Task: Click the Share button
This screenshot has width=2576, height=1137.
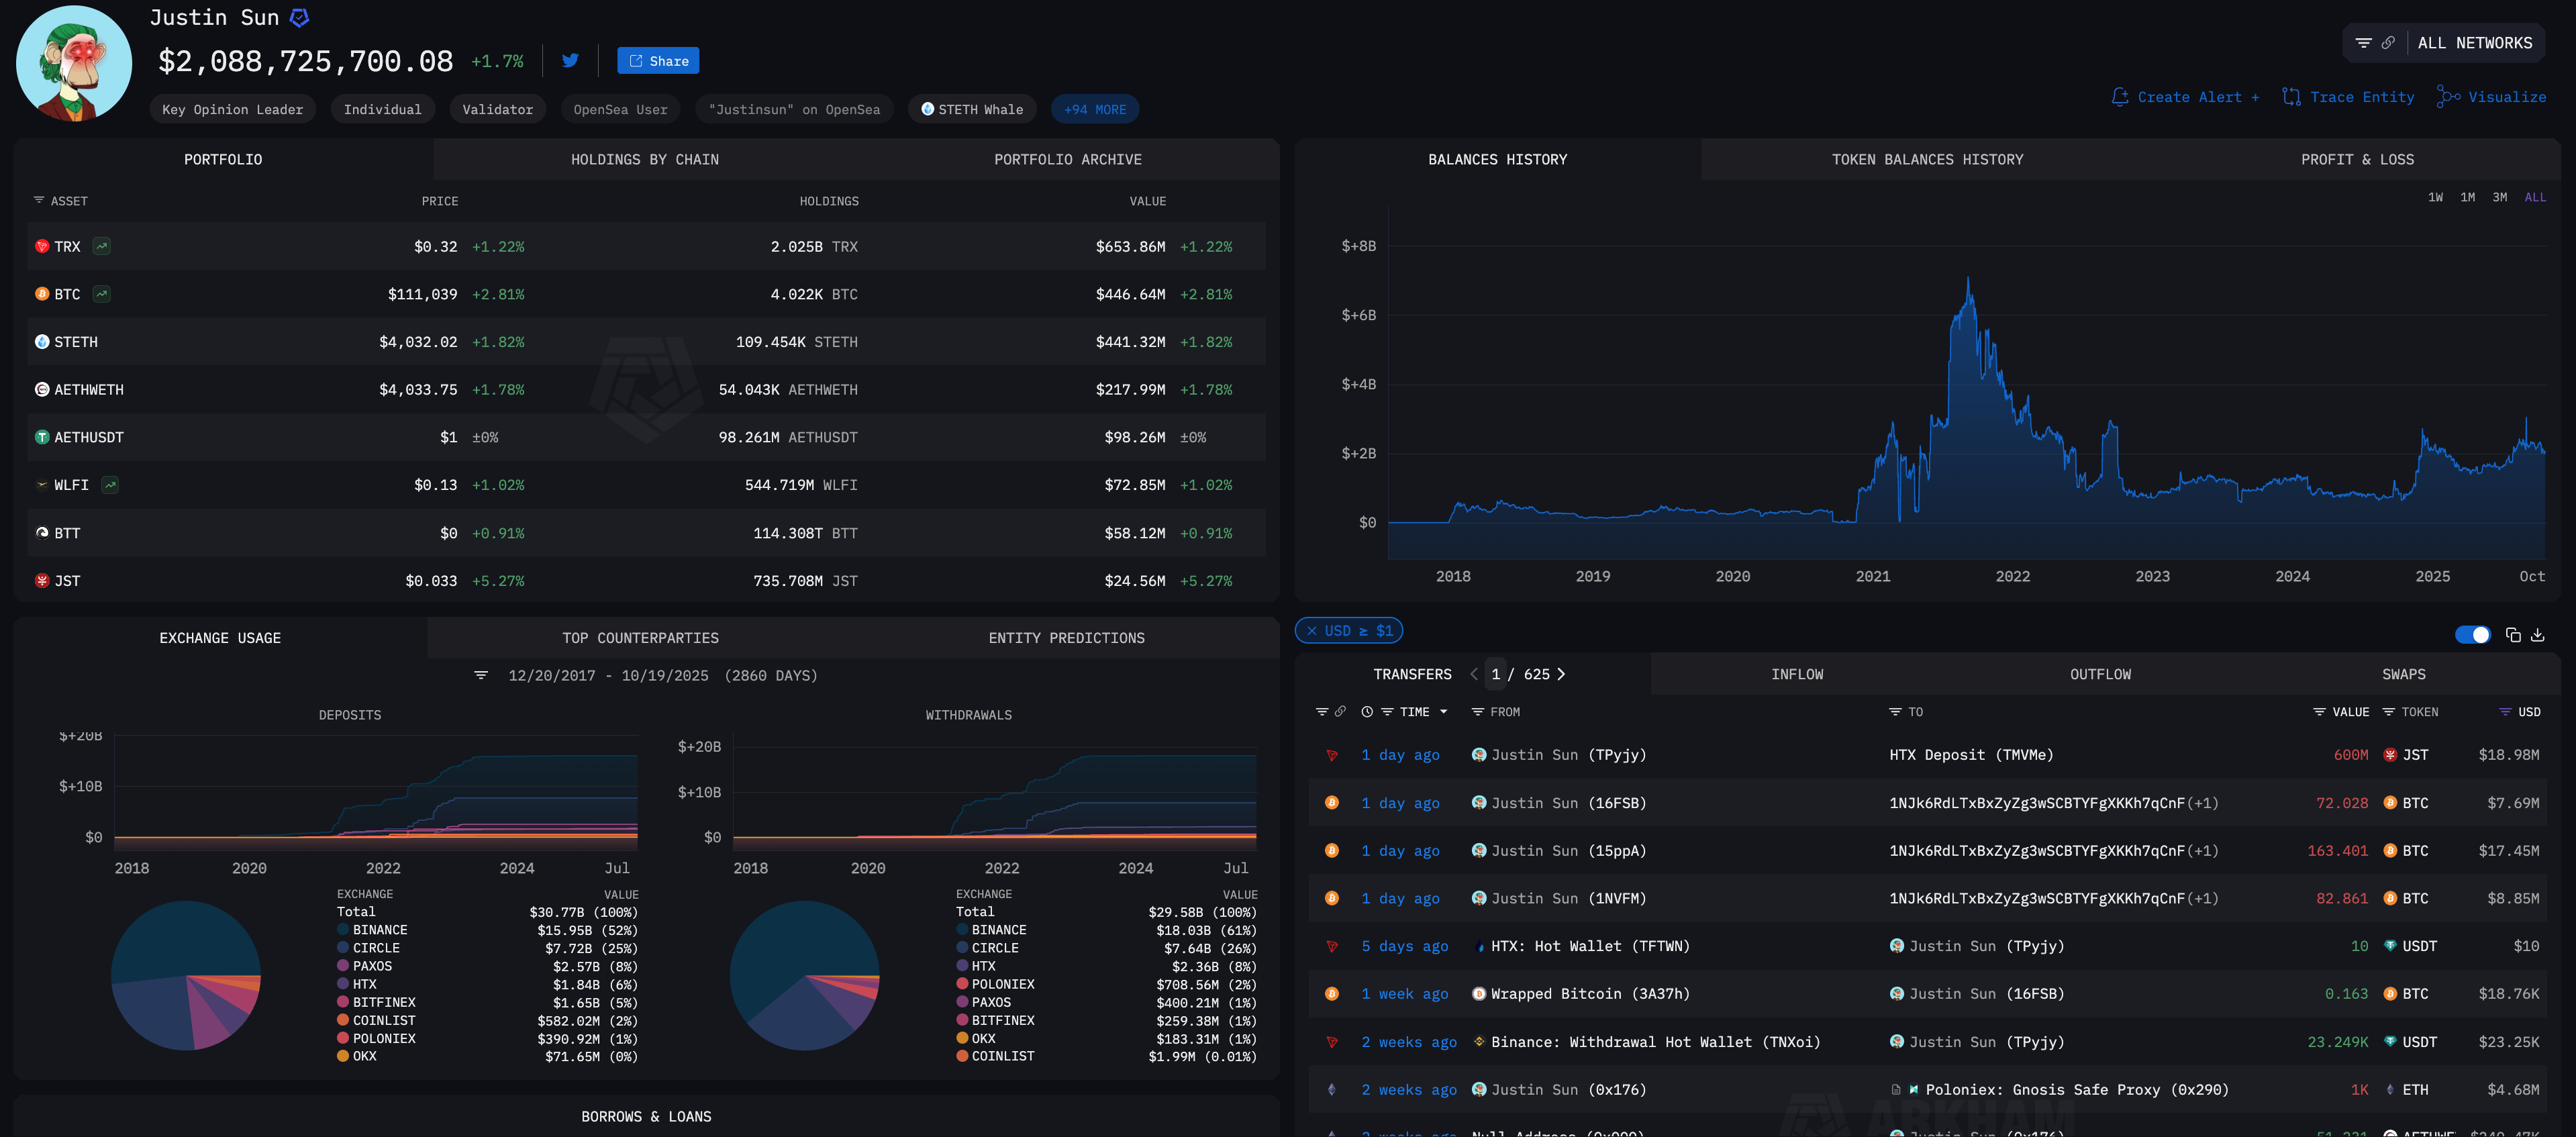Action: [658, 61]
